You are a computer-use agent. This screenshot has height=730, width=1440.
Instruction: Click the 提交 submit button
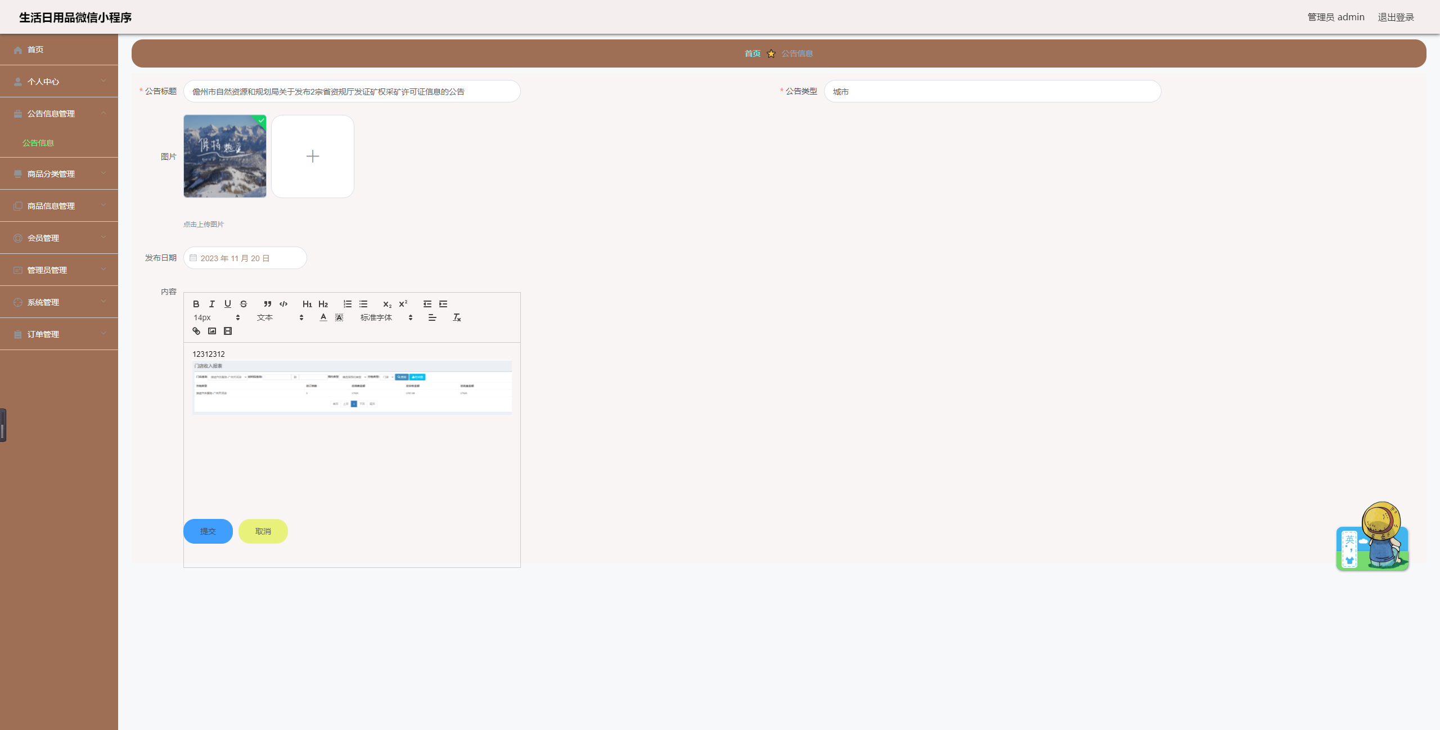[x=208, y=531]
